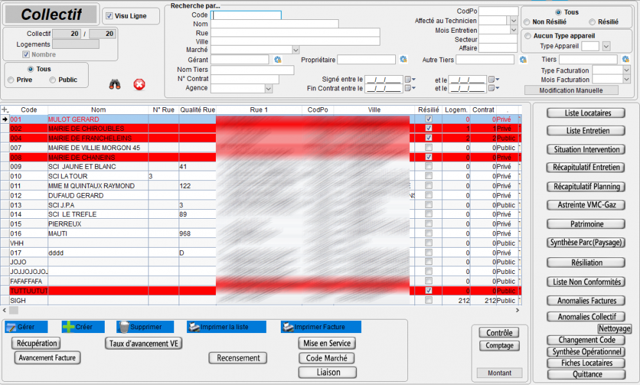Click Imprimer la liste printer button
The height and width of the screenshot is (385, 640).
coord(227,327)
